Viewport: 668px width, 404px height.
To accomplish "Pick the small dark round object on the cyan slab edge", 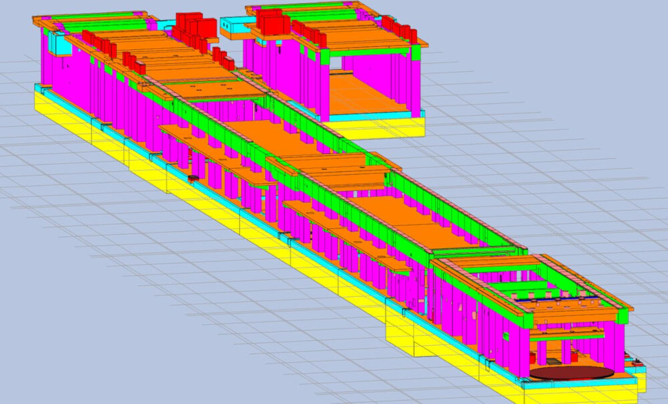I will coord(194,178).
